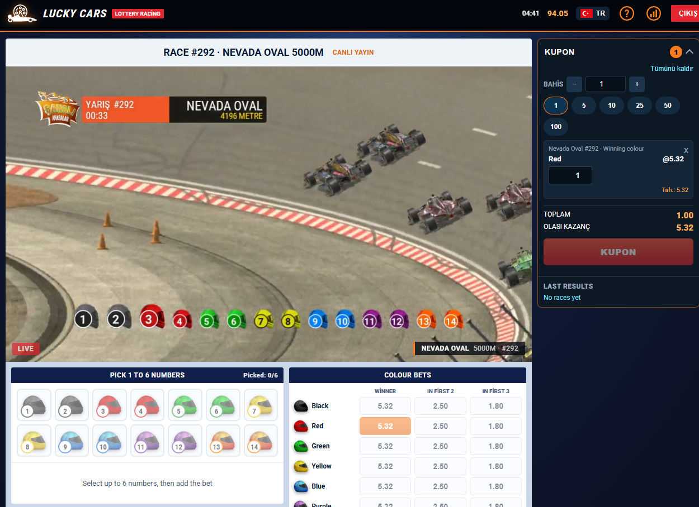
Task: Click the Colour Bets header
Action: point(408,375)
